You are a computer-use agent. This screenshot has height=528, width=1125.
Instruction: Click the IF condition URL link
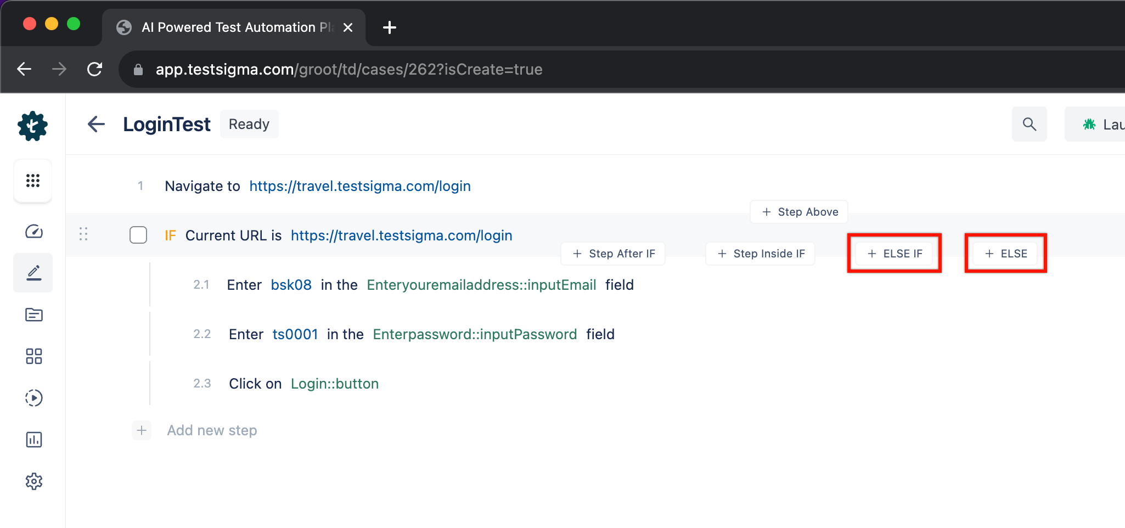(x=402, y=235)
